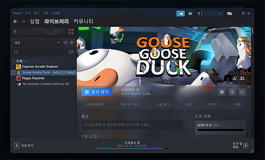Select Yet Another Zombie Defense HD entry
265x160 pixels.
click(44, 84)
